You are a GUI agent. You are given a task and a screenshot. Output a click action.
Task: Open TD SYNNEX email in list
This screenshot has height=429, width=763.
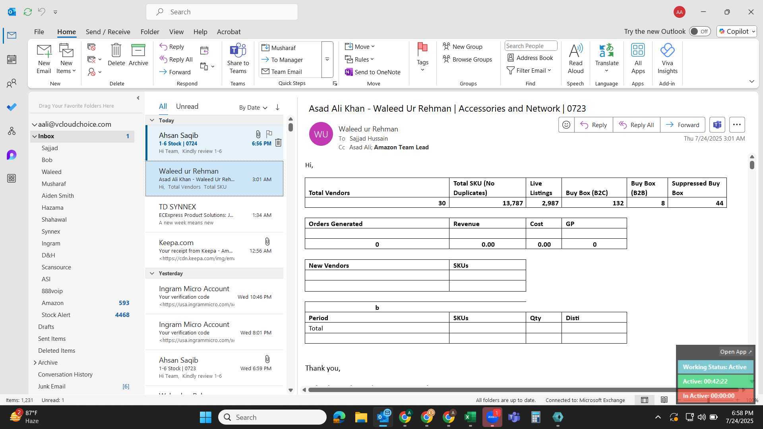click(215, 214)
